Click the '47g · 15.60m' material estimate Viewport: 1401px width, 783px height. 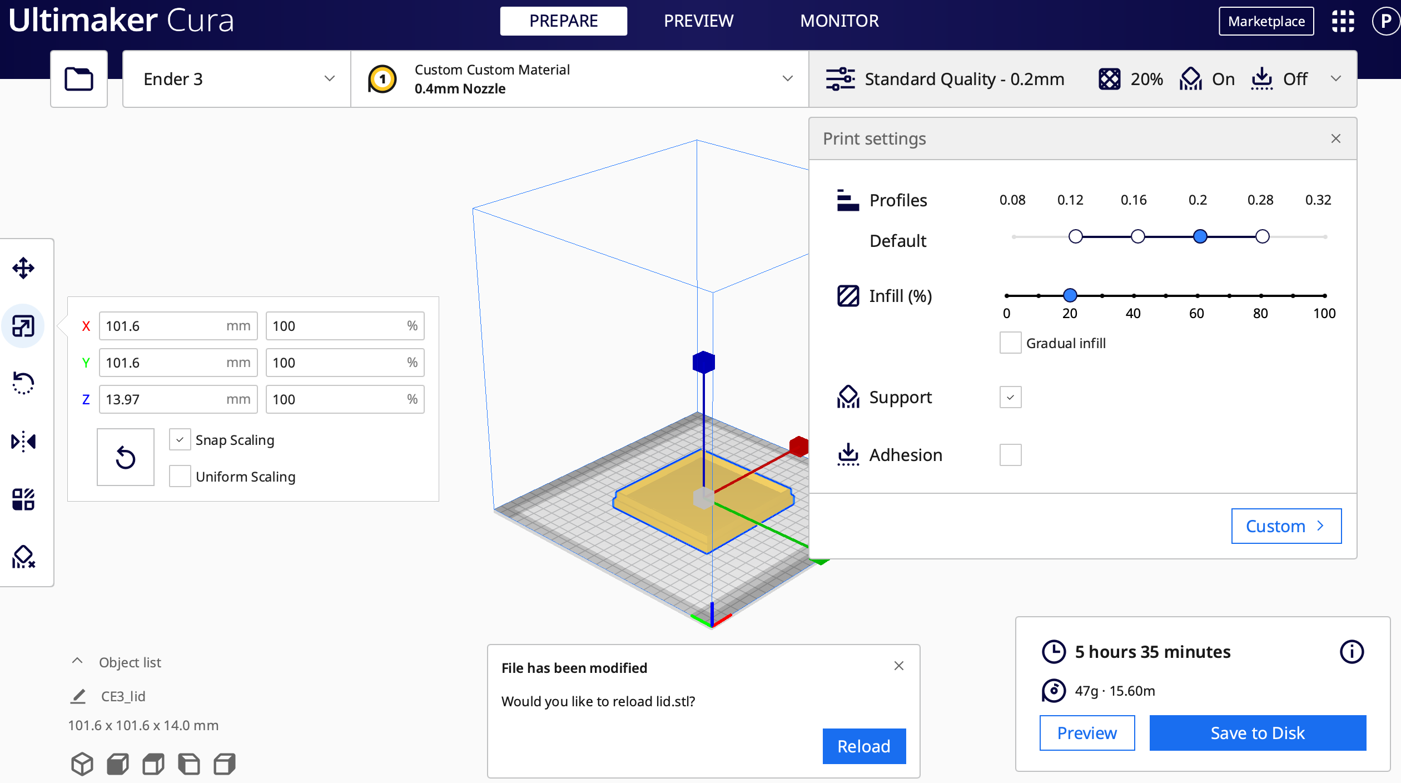[1115, 691]
